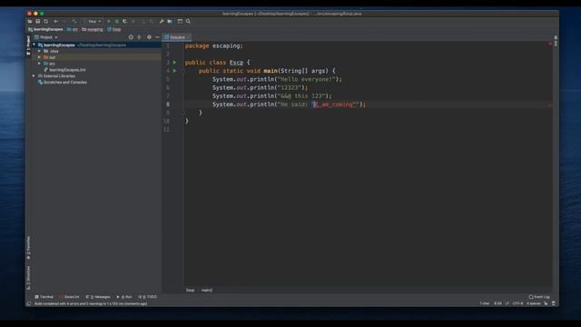Change 4 spaces indent setting
The height and width of the screenshot is (327, 581).
tap(534, 303)
